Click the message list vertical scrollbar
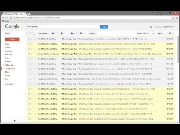 [x=178, y=50]
